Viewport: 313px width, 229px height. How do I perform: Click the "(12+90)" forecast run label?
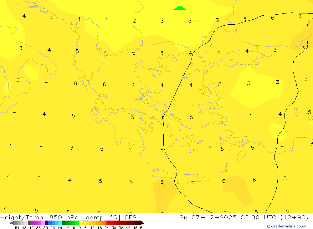pos(295,217)
